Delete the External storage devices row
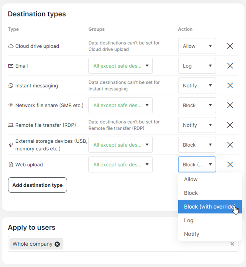246x267 pixels. click(230, 145)
